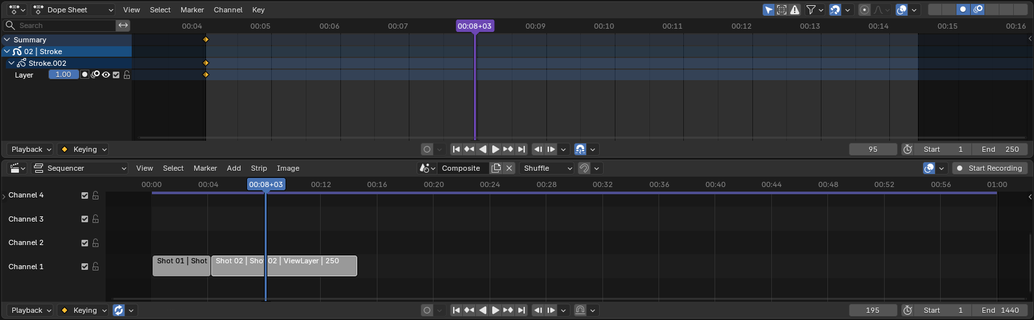Jump to next keyframe in Dope Sheet

(x=509, y=149)
